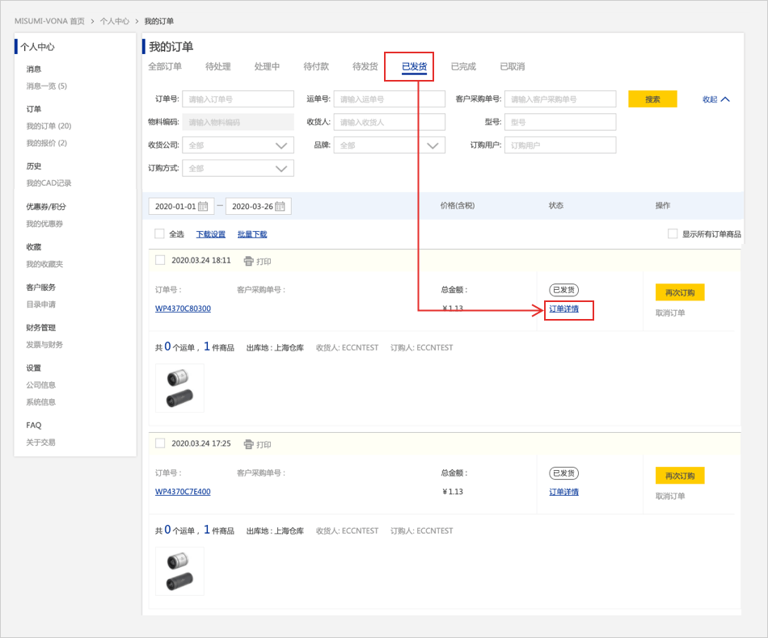Switch to the 已完成 tab
768x638 pixels.
pos(463,66)
